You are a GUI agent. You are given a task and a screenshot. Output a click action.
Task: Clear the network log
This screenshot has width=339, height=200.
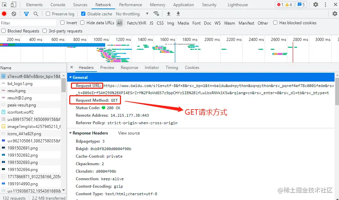[14, 14]
